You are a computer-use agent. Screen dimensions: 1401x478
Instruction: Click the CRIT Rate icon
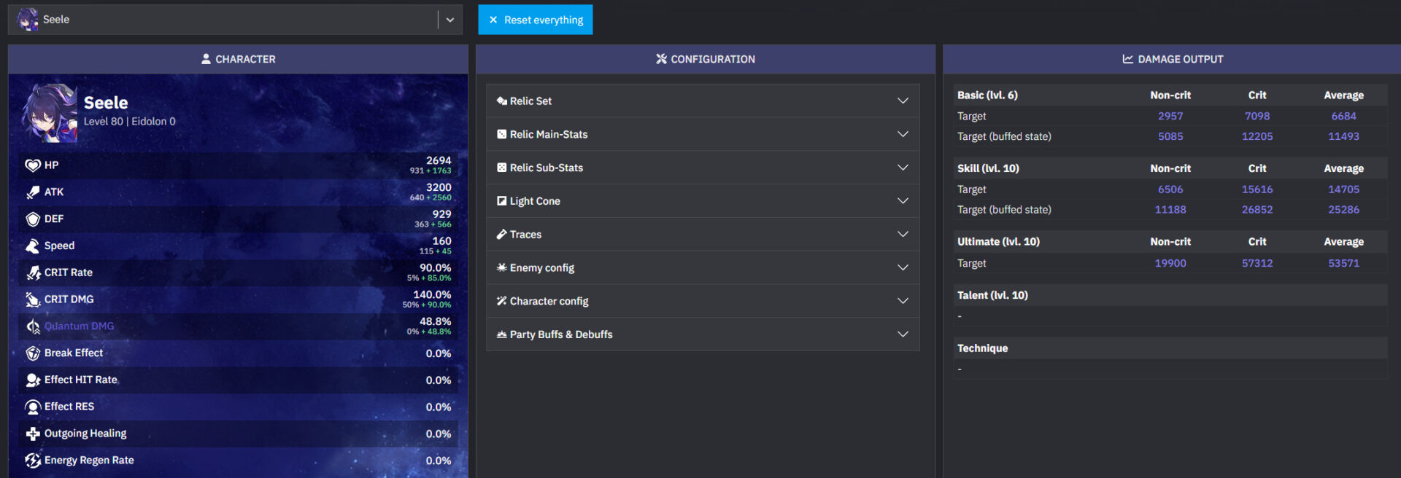(x=33, y=273)
